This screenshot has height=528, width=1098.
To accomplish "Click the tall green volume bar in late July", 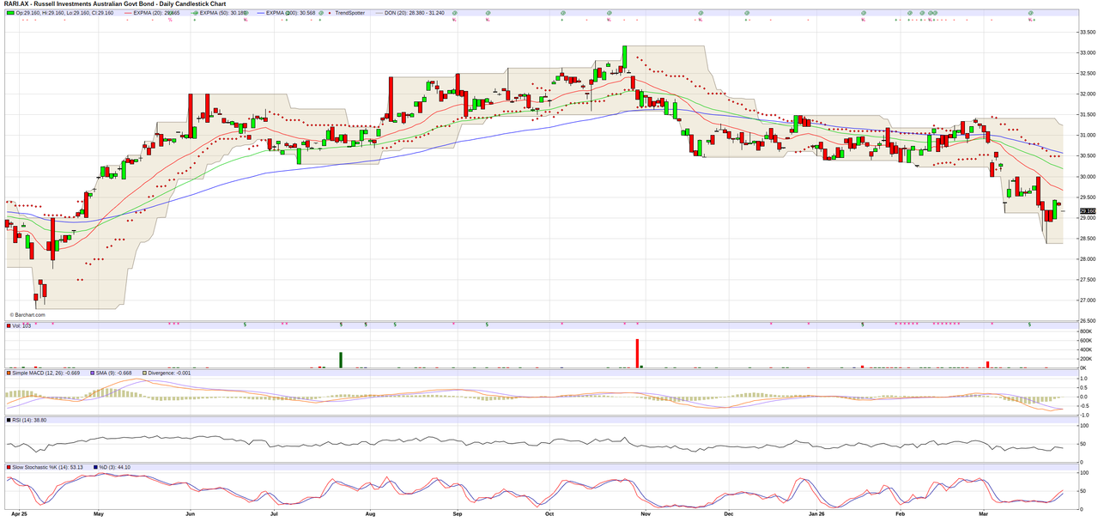I will [341, 360].
